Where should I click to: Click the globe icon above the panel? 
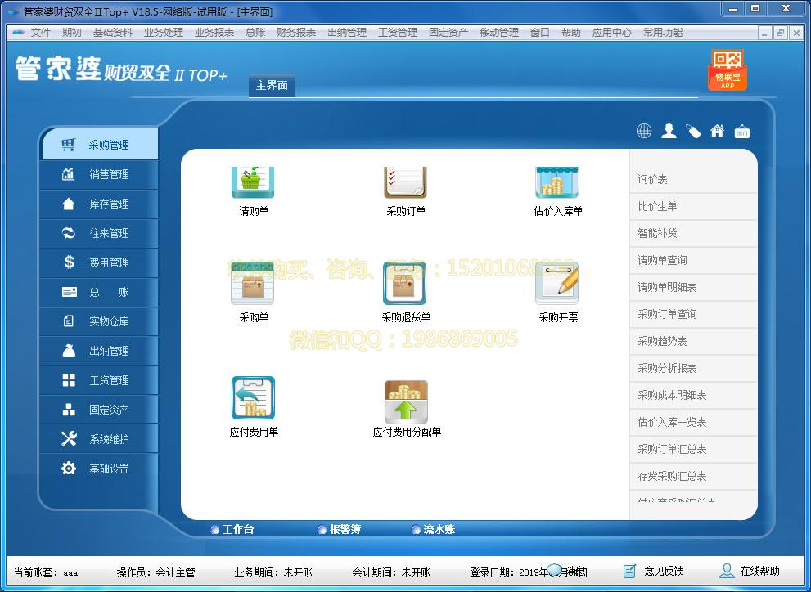pos(643,130)
